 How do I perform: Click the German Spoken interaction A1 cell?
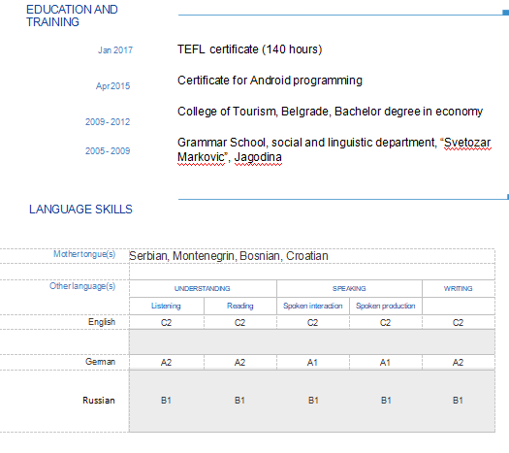click(312, 362)
